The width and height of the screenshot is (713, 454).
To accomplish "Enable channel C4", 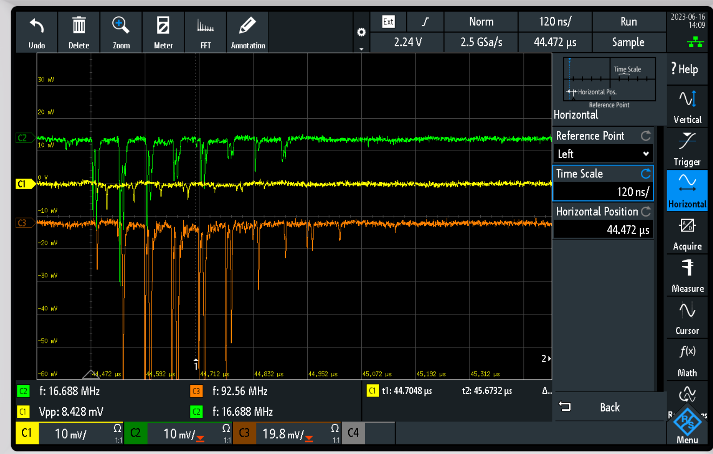I will click(x=353, y=433).
